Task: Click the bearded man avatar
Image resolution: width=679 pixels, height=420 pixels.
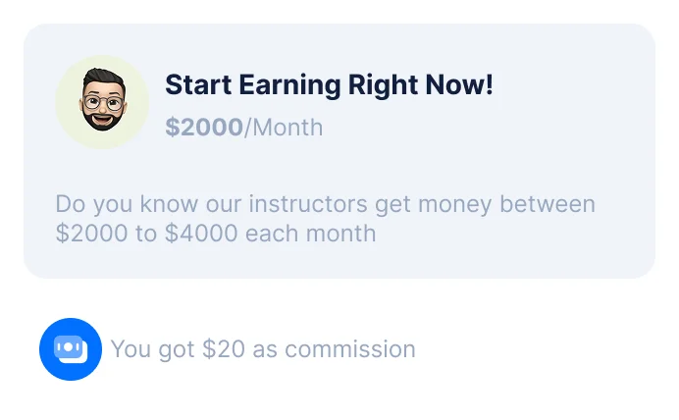Action: (102, 103)
